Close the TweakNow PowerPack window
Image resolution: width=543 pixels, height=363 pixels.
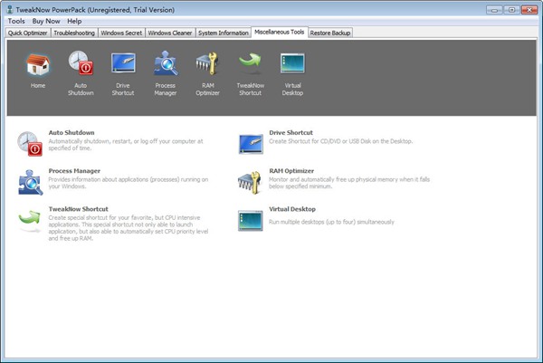529,10
